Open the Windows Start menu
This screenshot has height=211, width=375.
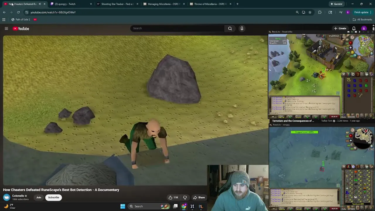[x=123, y=206]
